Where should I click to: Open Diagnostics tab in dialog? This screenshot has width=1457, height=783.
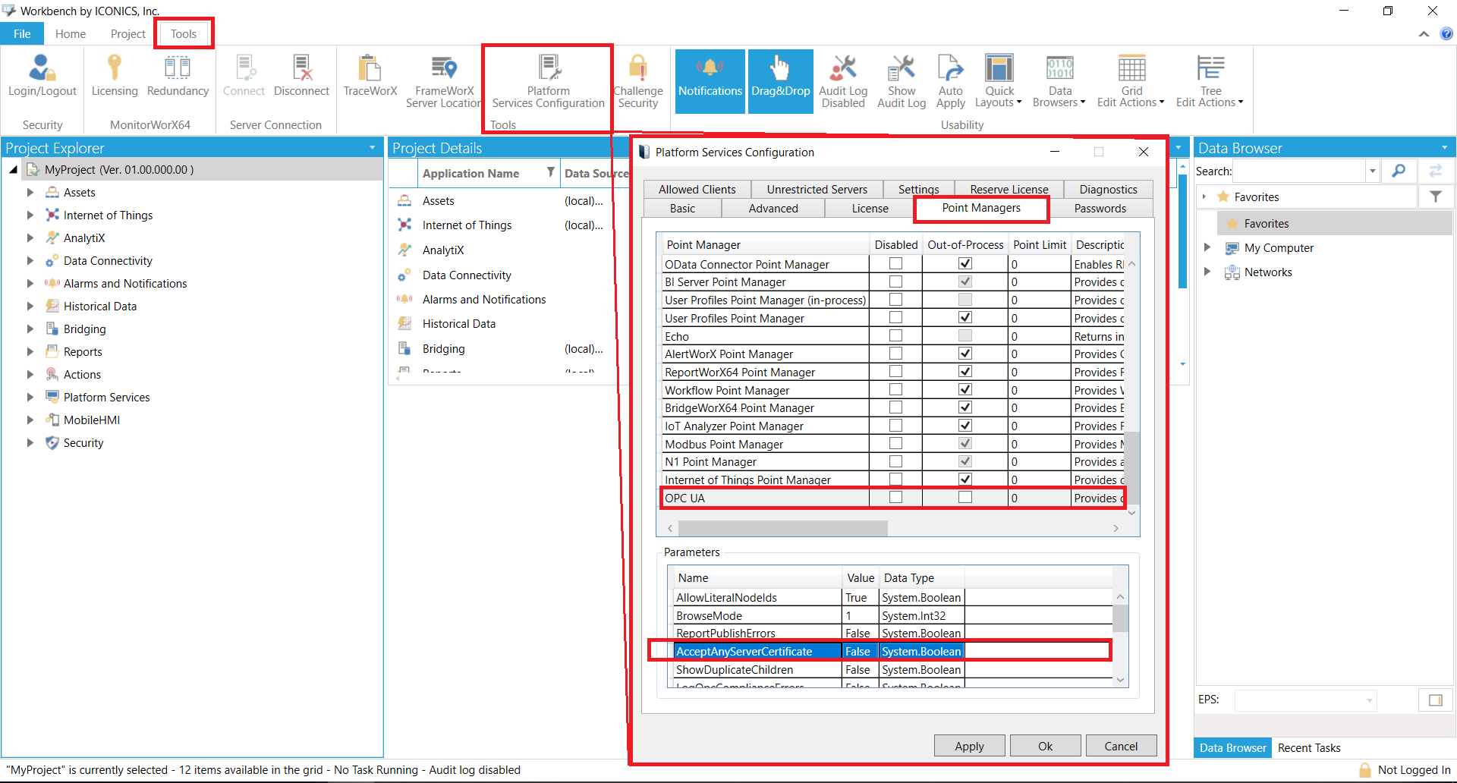[1108, 190]
